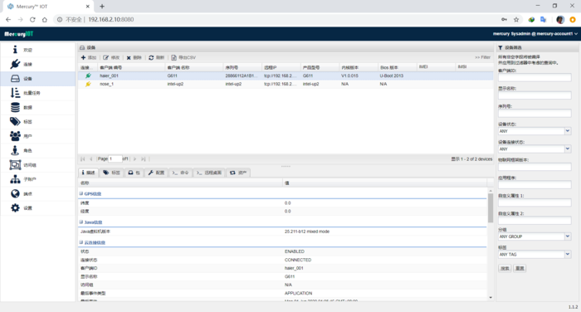Click the Reset button in filter panel
Image resolution: width=581 pixels, height=312 pixels.
[x=520, y=268]
